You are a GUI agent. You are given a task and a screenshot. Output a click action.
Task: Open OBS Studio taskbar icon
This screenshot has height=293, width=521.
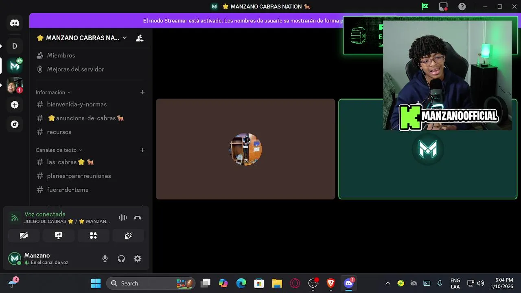click(x=313, y=283)
